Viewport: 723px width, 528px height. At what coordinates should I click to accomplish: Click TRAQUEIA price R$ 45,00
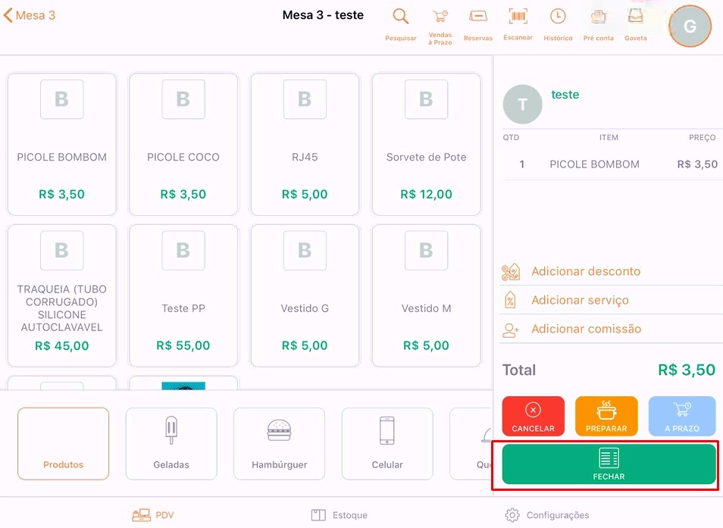(x=62, y=346)
